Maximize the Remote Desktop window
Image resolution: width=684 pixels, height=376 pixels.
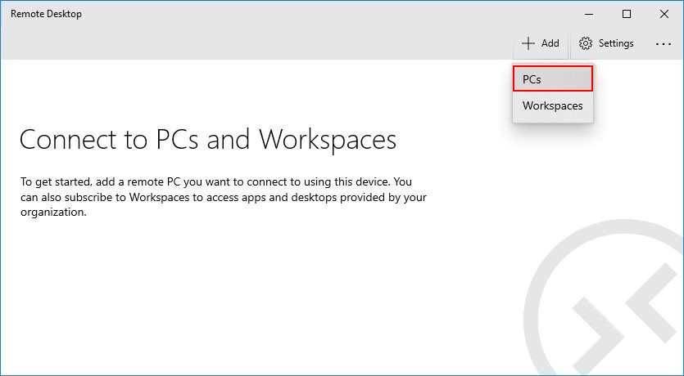(x=627, y=14)
